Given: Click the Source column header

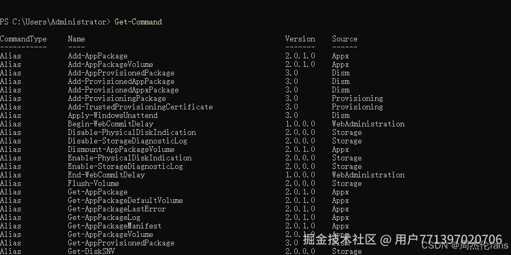Looking at the screenshot, I should point(344,39).
